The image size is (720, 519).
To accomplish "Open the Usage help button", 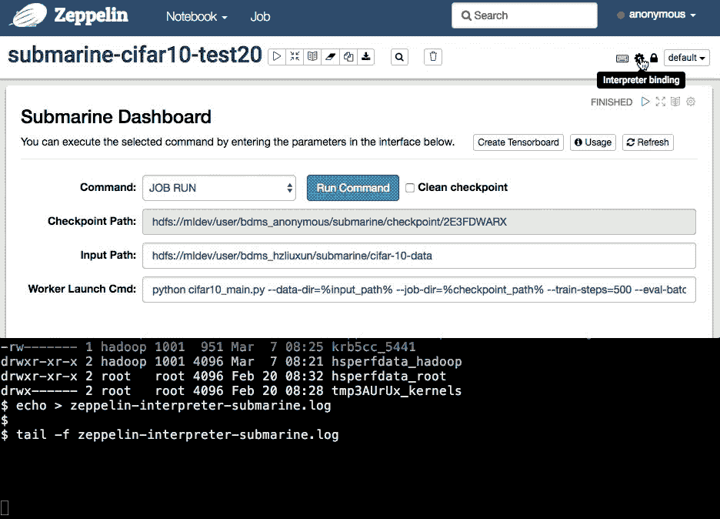I will (593, 142).
